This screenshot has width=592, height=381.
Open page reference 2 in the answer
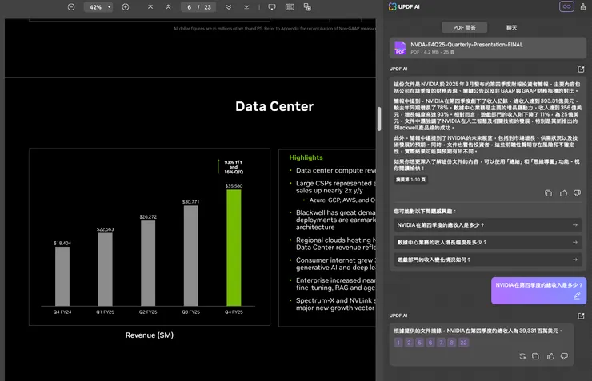(409, 343)
